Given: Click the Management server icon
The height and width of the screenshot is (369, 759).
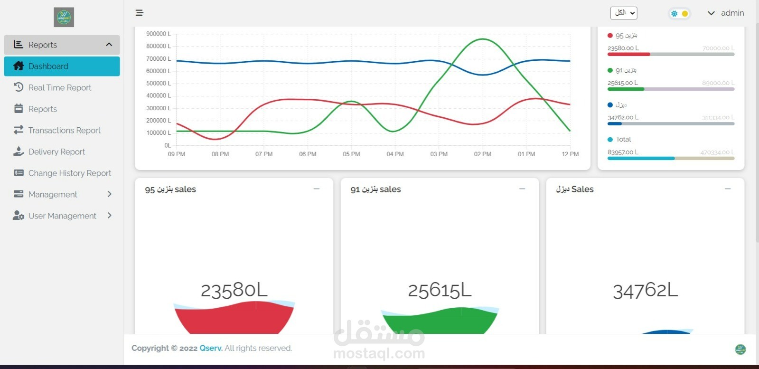Looking at the screenshot, I should pos(19,194).
